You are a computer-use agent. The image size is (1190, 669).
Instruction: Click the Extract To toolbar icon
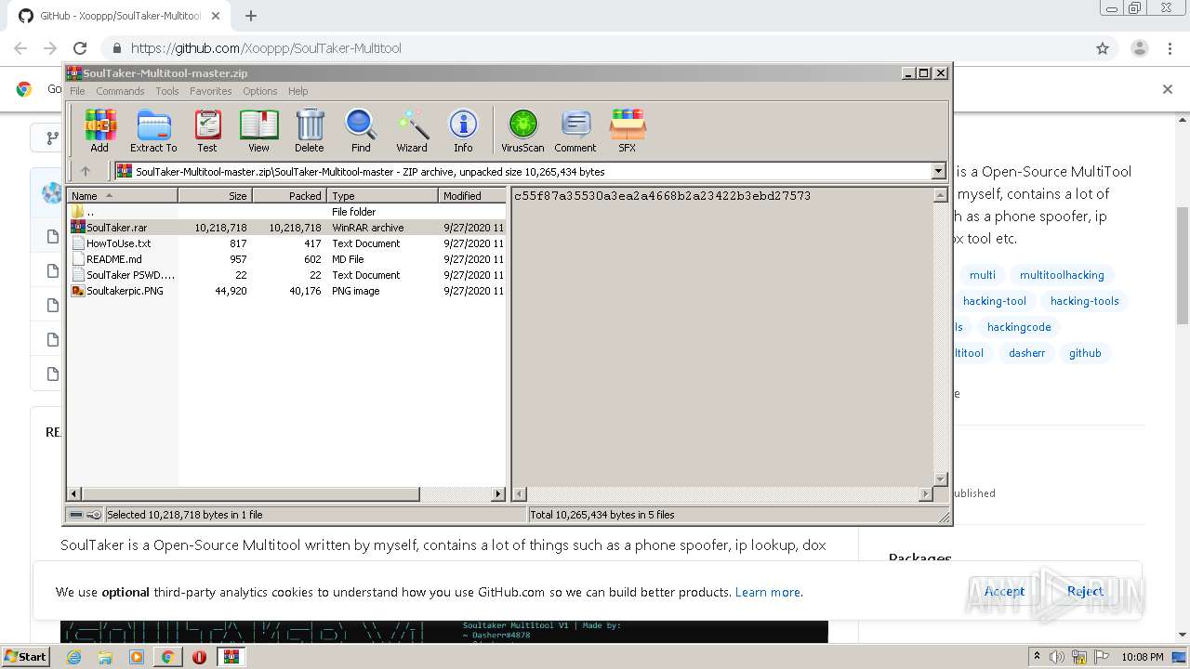coord(153,130)
